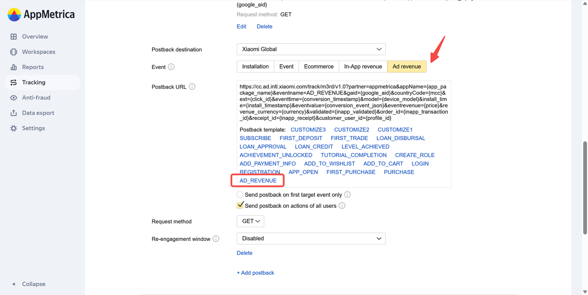Click the info icon beside Postback URL

coord(192,87)
